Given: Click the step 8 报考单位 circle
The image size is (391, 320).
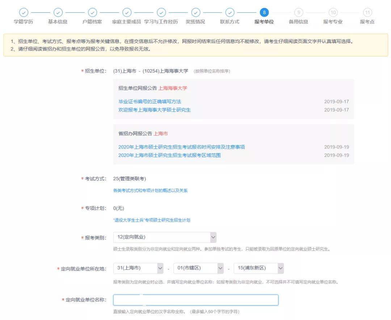Looking at the screenshot, I should click(264, 13).
